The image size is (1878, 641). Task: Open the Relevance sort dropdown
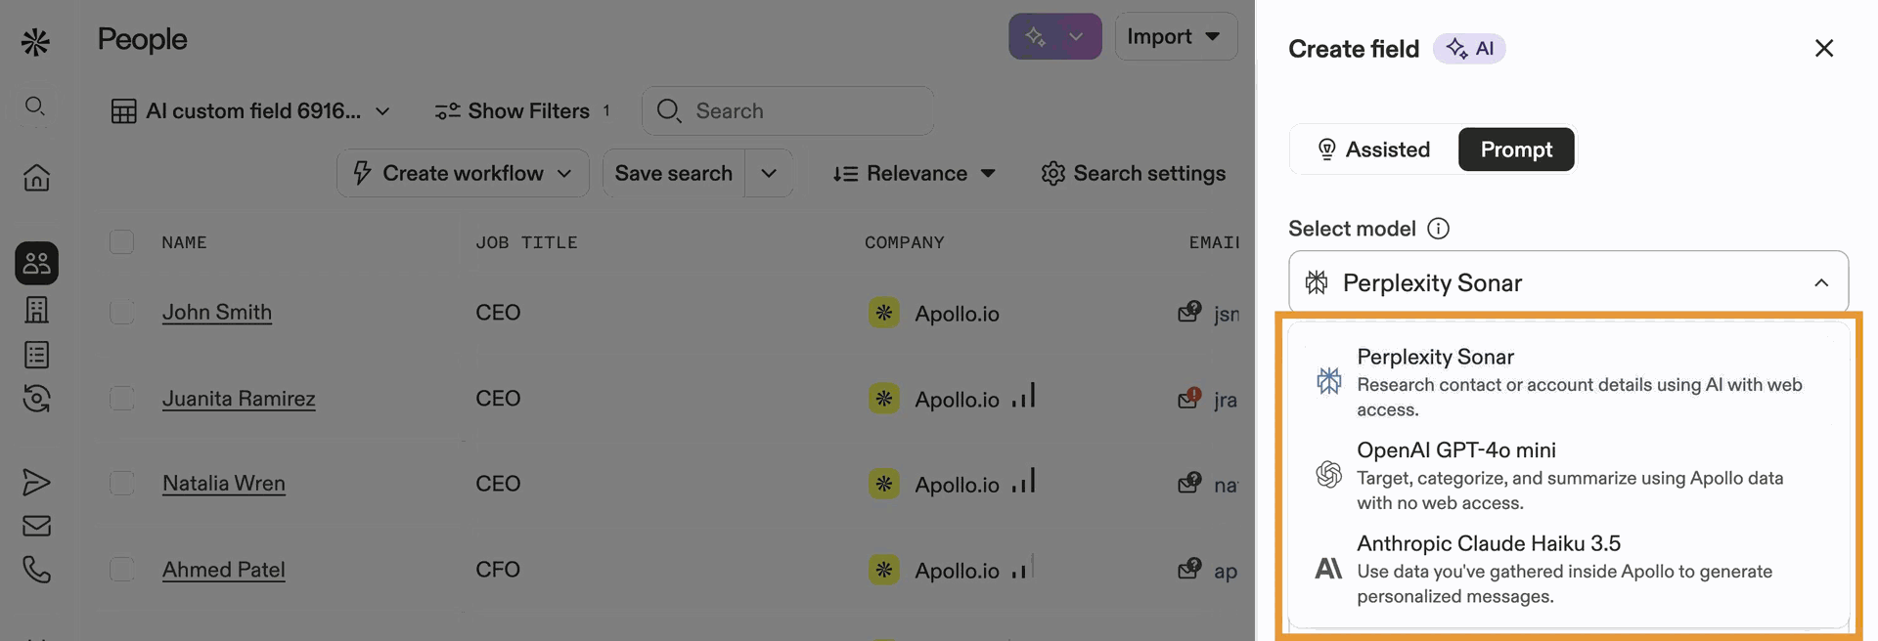913,173
